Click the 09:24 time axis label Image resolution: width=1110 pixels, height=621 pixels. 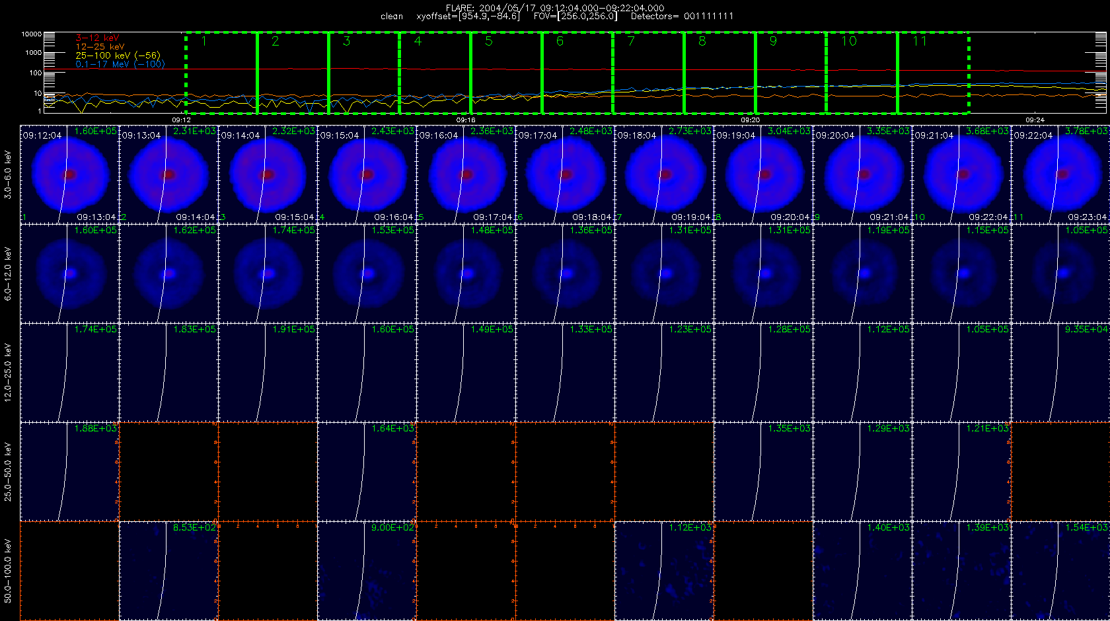pyautogui.click(x=1035, y=120)
